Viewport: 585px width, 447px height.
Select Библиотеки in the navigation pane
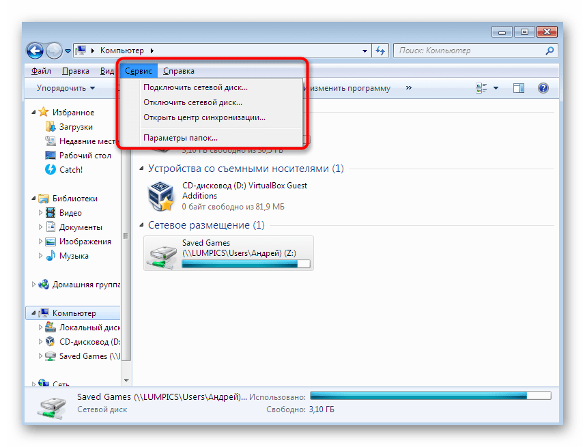coord(74,199)
